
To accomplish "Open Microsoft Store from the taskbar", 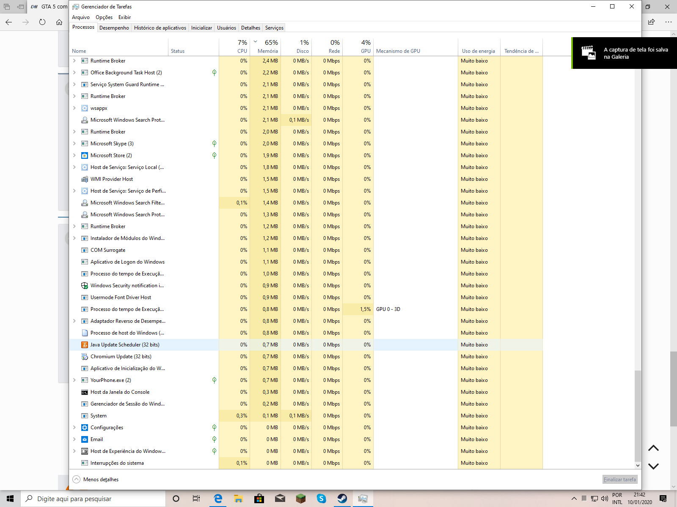I will coord(259,499).
